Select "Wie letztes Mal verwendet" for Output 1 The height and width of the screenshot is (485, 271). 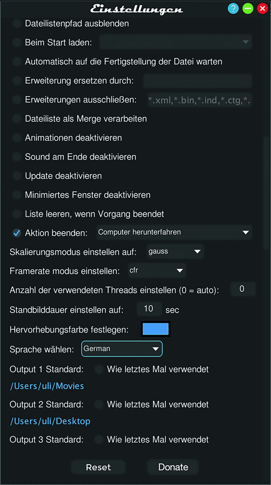(x=98, y=369)
